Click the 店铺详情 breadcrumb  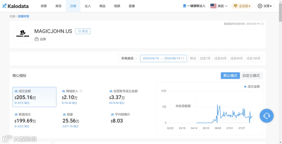23,16
